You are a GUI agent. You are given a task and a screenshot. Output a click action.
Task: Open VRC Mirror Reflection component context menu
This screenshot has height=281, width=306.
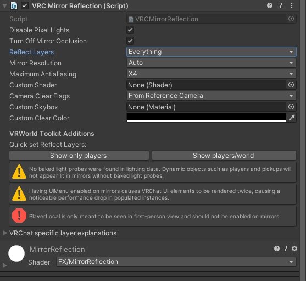pos(292,5)
